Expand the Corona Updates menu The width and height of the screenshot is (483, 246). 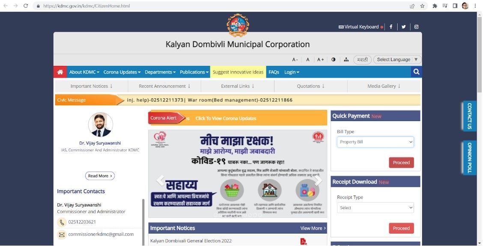tap(122, 72)
